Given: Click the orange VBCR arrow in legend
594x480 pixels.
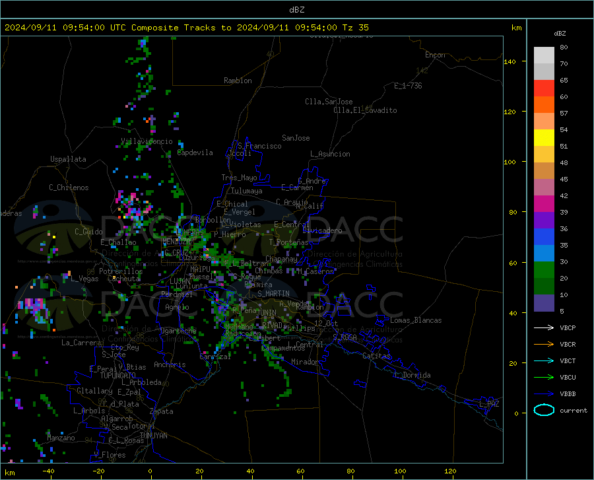Looking at the screenshot, I should pos(544,345).
